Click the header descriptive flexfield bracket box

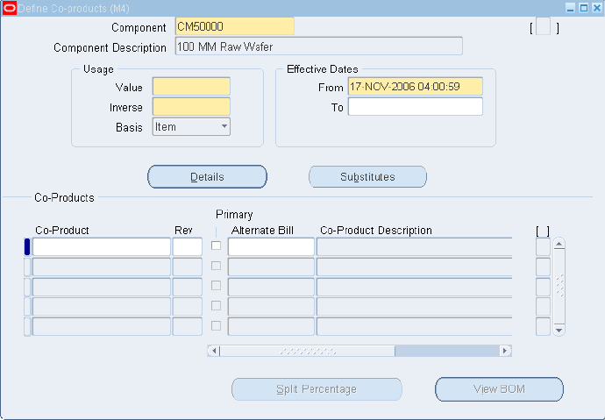point(544,27)
